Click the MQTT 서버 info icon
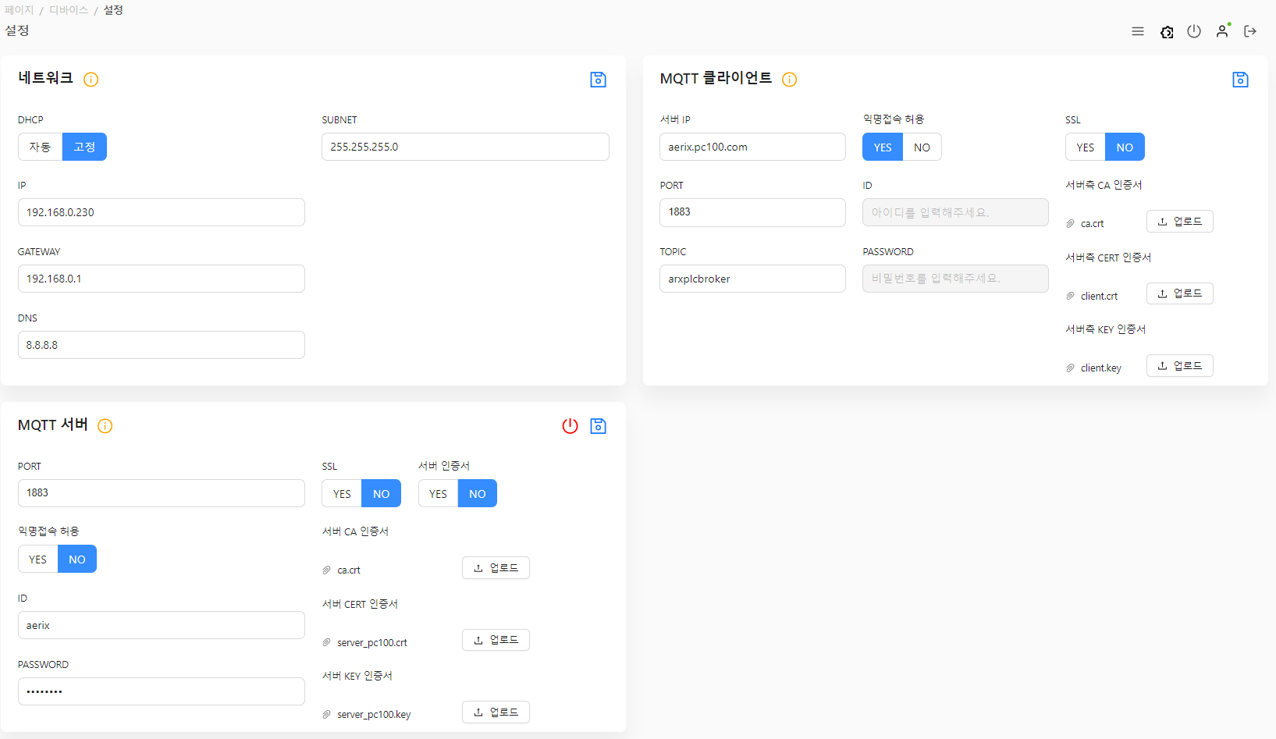Screen dimensions: 1276x739 105,426
